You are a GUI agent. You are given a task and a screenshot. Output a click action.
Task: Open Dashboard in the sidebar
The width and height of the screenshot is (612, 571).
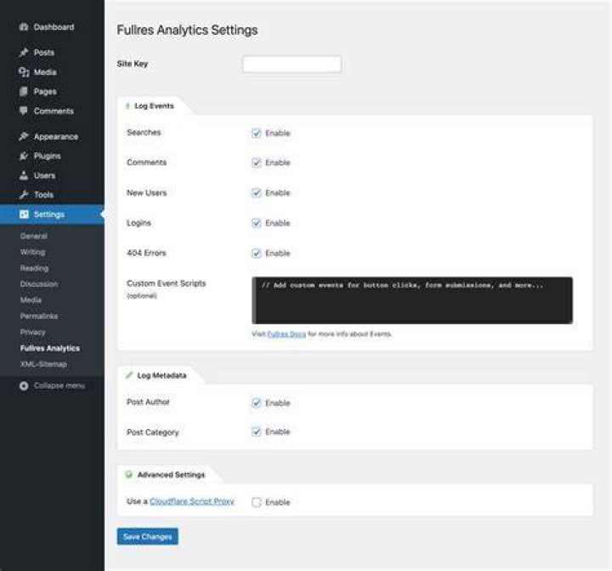pyautogui.click(x=53, y=27)
